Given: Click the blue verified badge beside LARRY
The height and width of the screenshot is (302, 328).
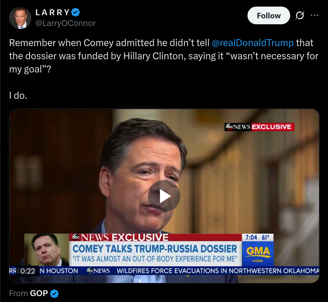Looking at the screenshot, I should coord(76,12).
